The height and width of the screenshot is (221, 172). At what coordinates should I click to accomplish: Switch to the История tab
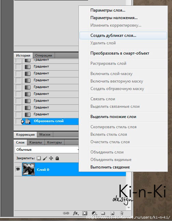23,55
